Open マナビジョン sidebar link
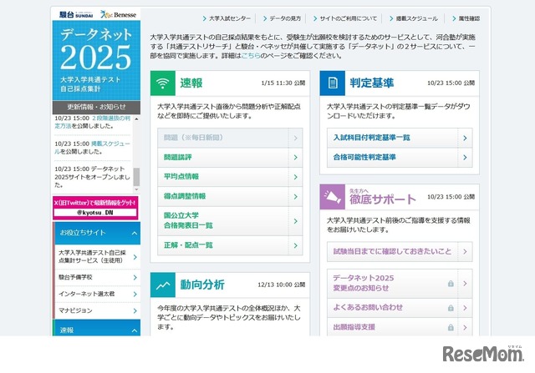The width and height of the screenshot is (535, 373). (97, 310)
